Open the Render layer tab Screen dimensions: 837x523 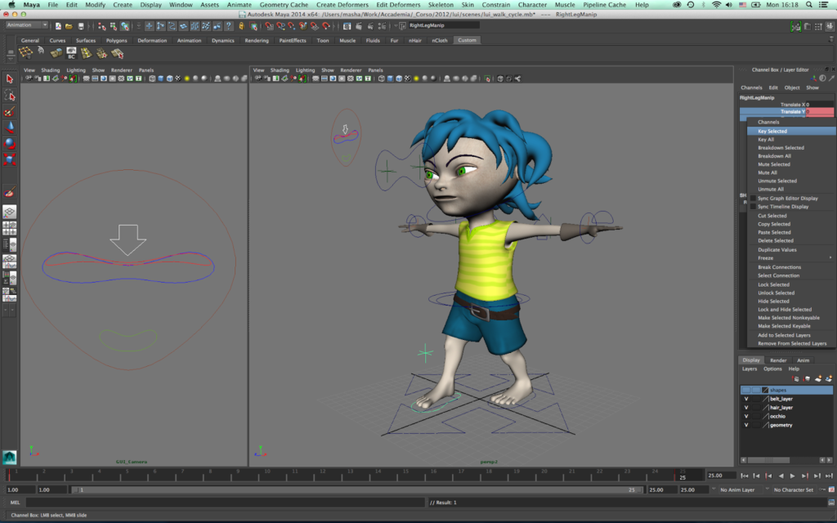(778, 360)
